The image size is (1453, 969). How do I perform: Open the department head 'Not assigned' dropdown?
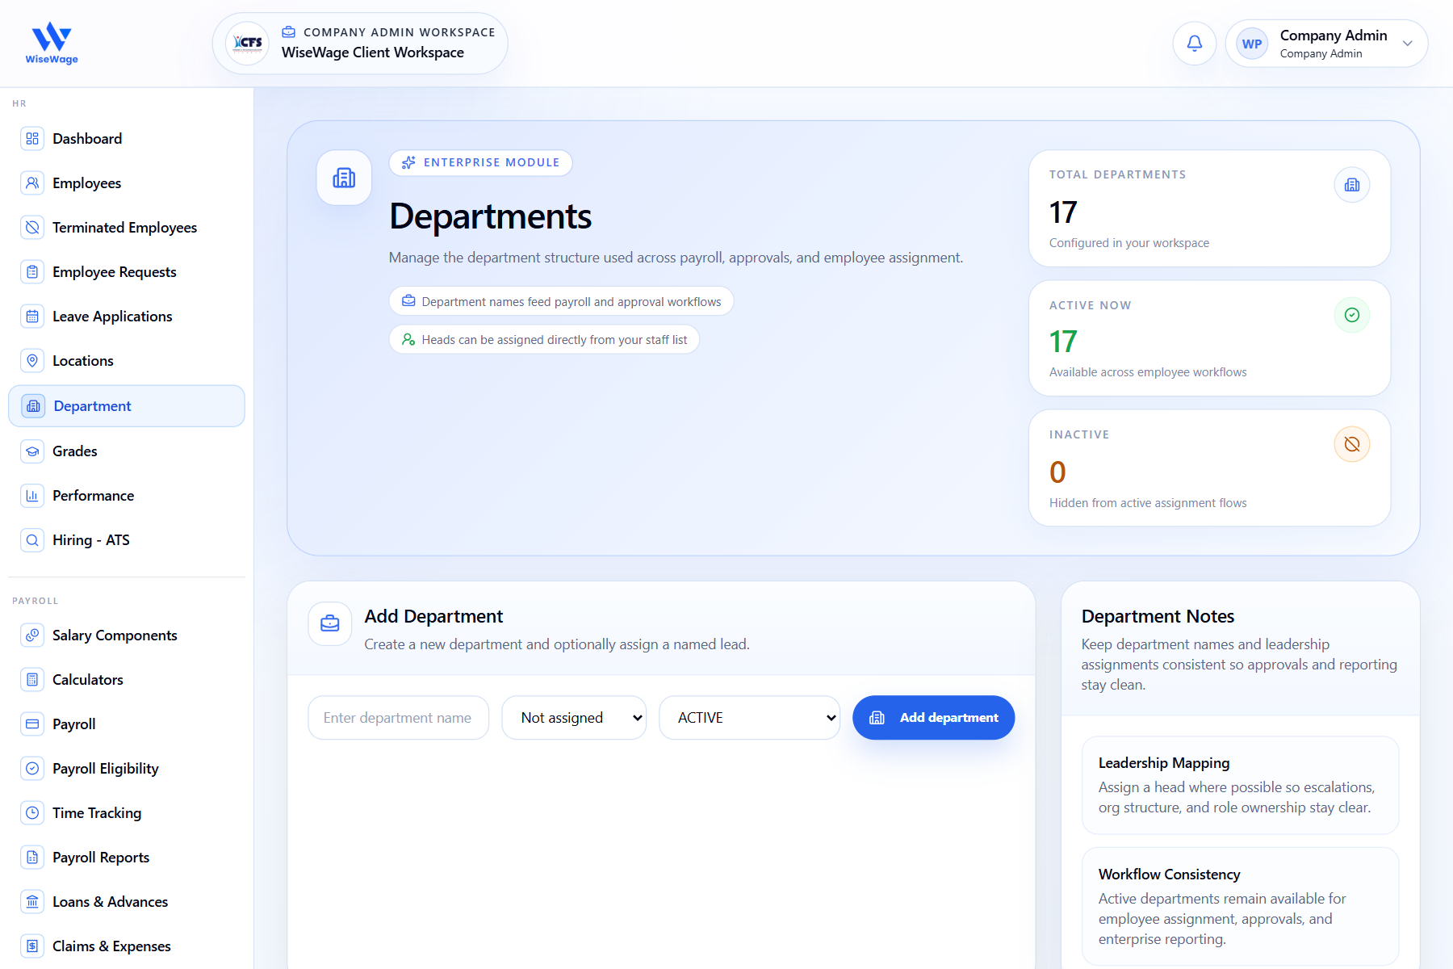tap(574, 718)
